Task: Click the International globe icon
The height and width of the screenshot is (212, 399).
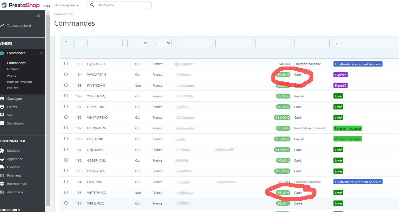Action: pyautogui.click(x=2, y=184)
